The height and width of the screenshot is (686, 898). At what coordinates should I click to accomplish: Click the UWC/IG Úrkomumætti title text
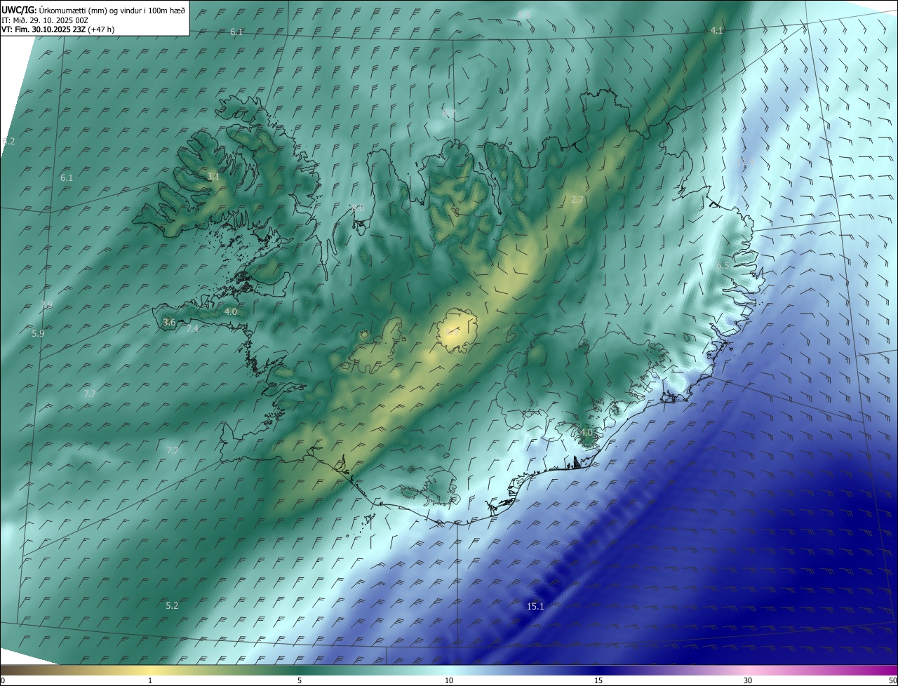[93, 10]
